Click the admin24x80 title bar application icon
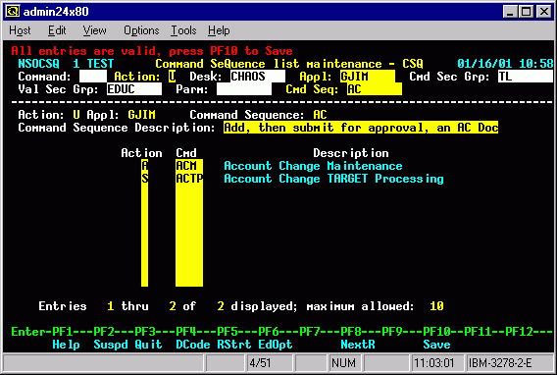The image size is (557, 375). coord(13,12)
